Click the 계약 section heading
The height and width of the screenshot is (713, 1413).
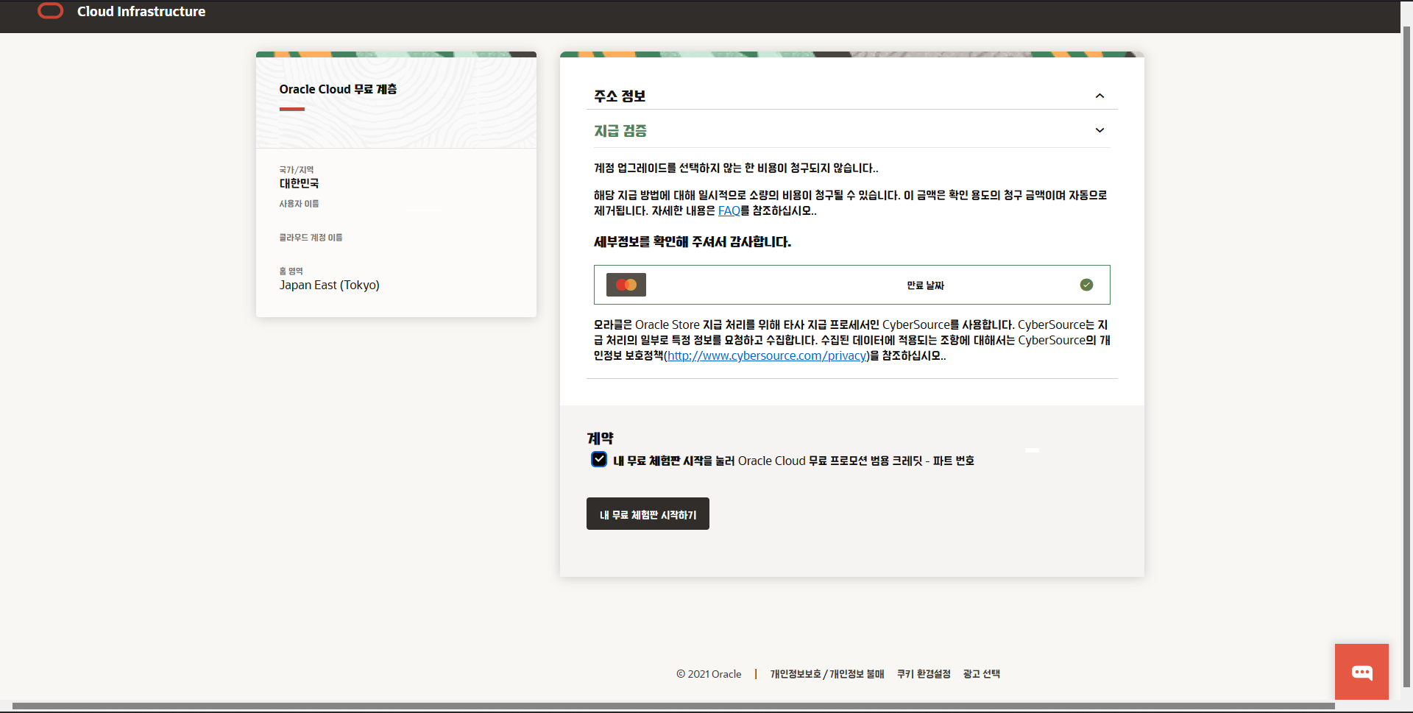(600, 439)
